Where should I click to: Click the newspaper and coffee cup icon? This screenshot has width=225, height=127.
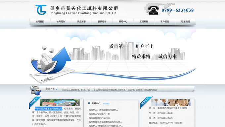[x=35, y=90]
